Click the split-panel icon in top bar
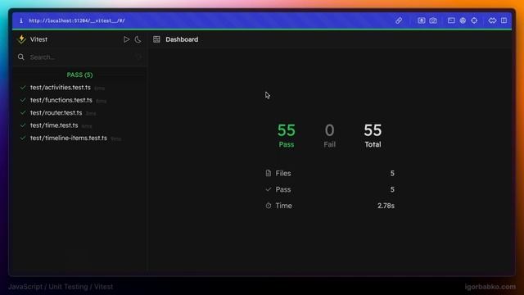The height and width of the screenshot is (295, 524). click(x=504, y=20)
